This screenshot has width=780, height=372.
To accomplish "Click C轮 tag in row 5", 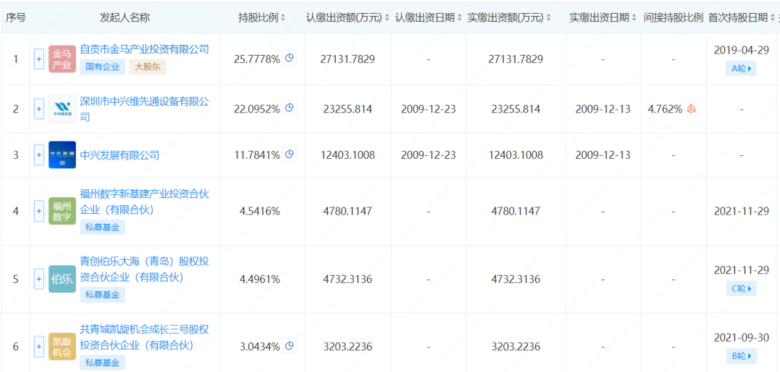I will (x=741, y=288).
